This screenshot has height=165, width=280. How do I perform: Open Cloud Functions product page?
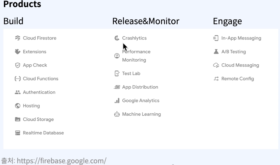point(41,79)
